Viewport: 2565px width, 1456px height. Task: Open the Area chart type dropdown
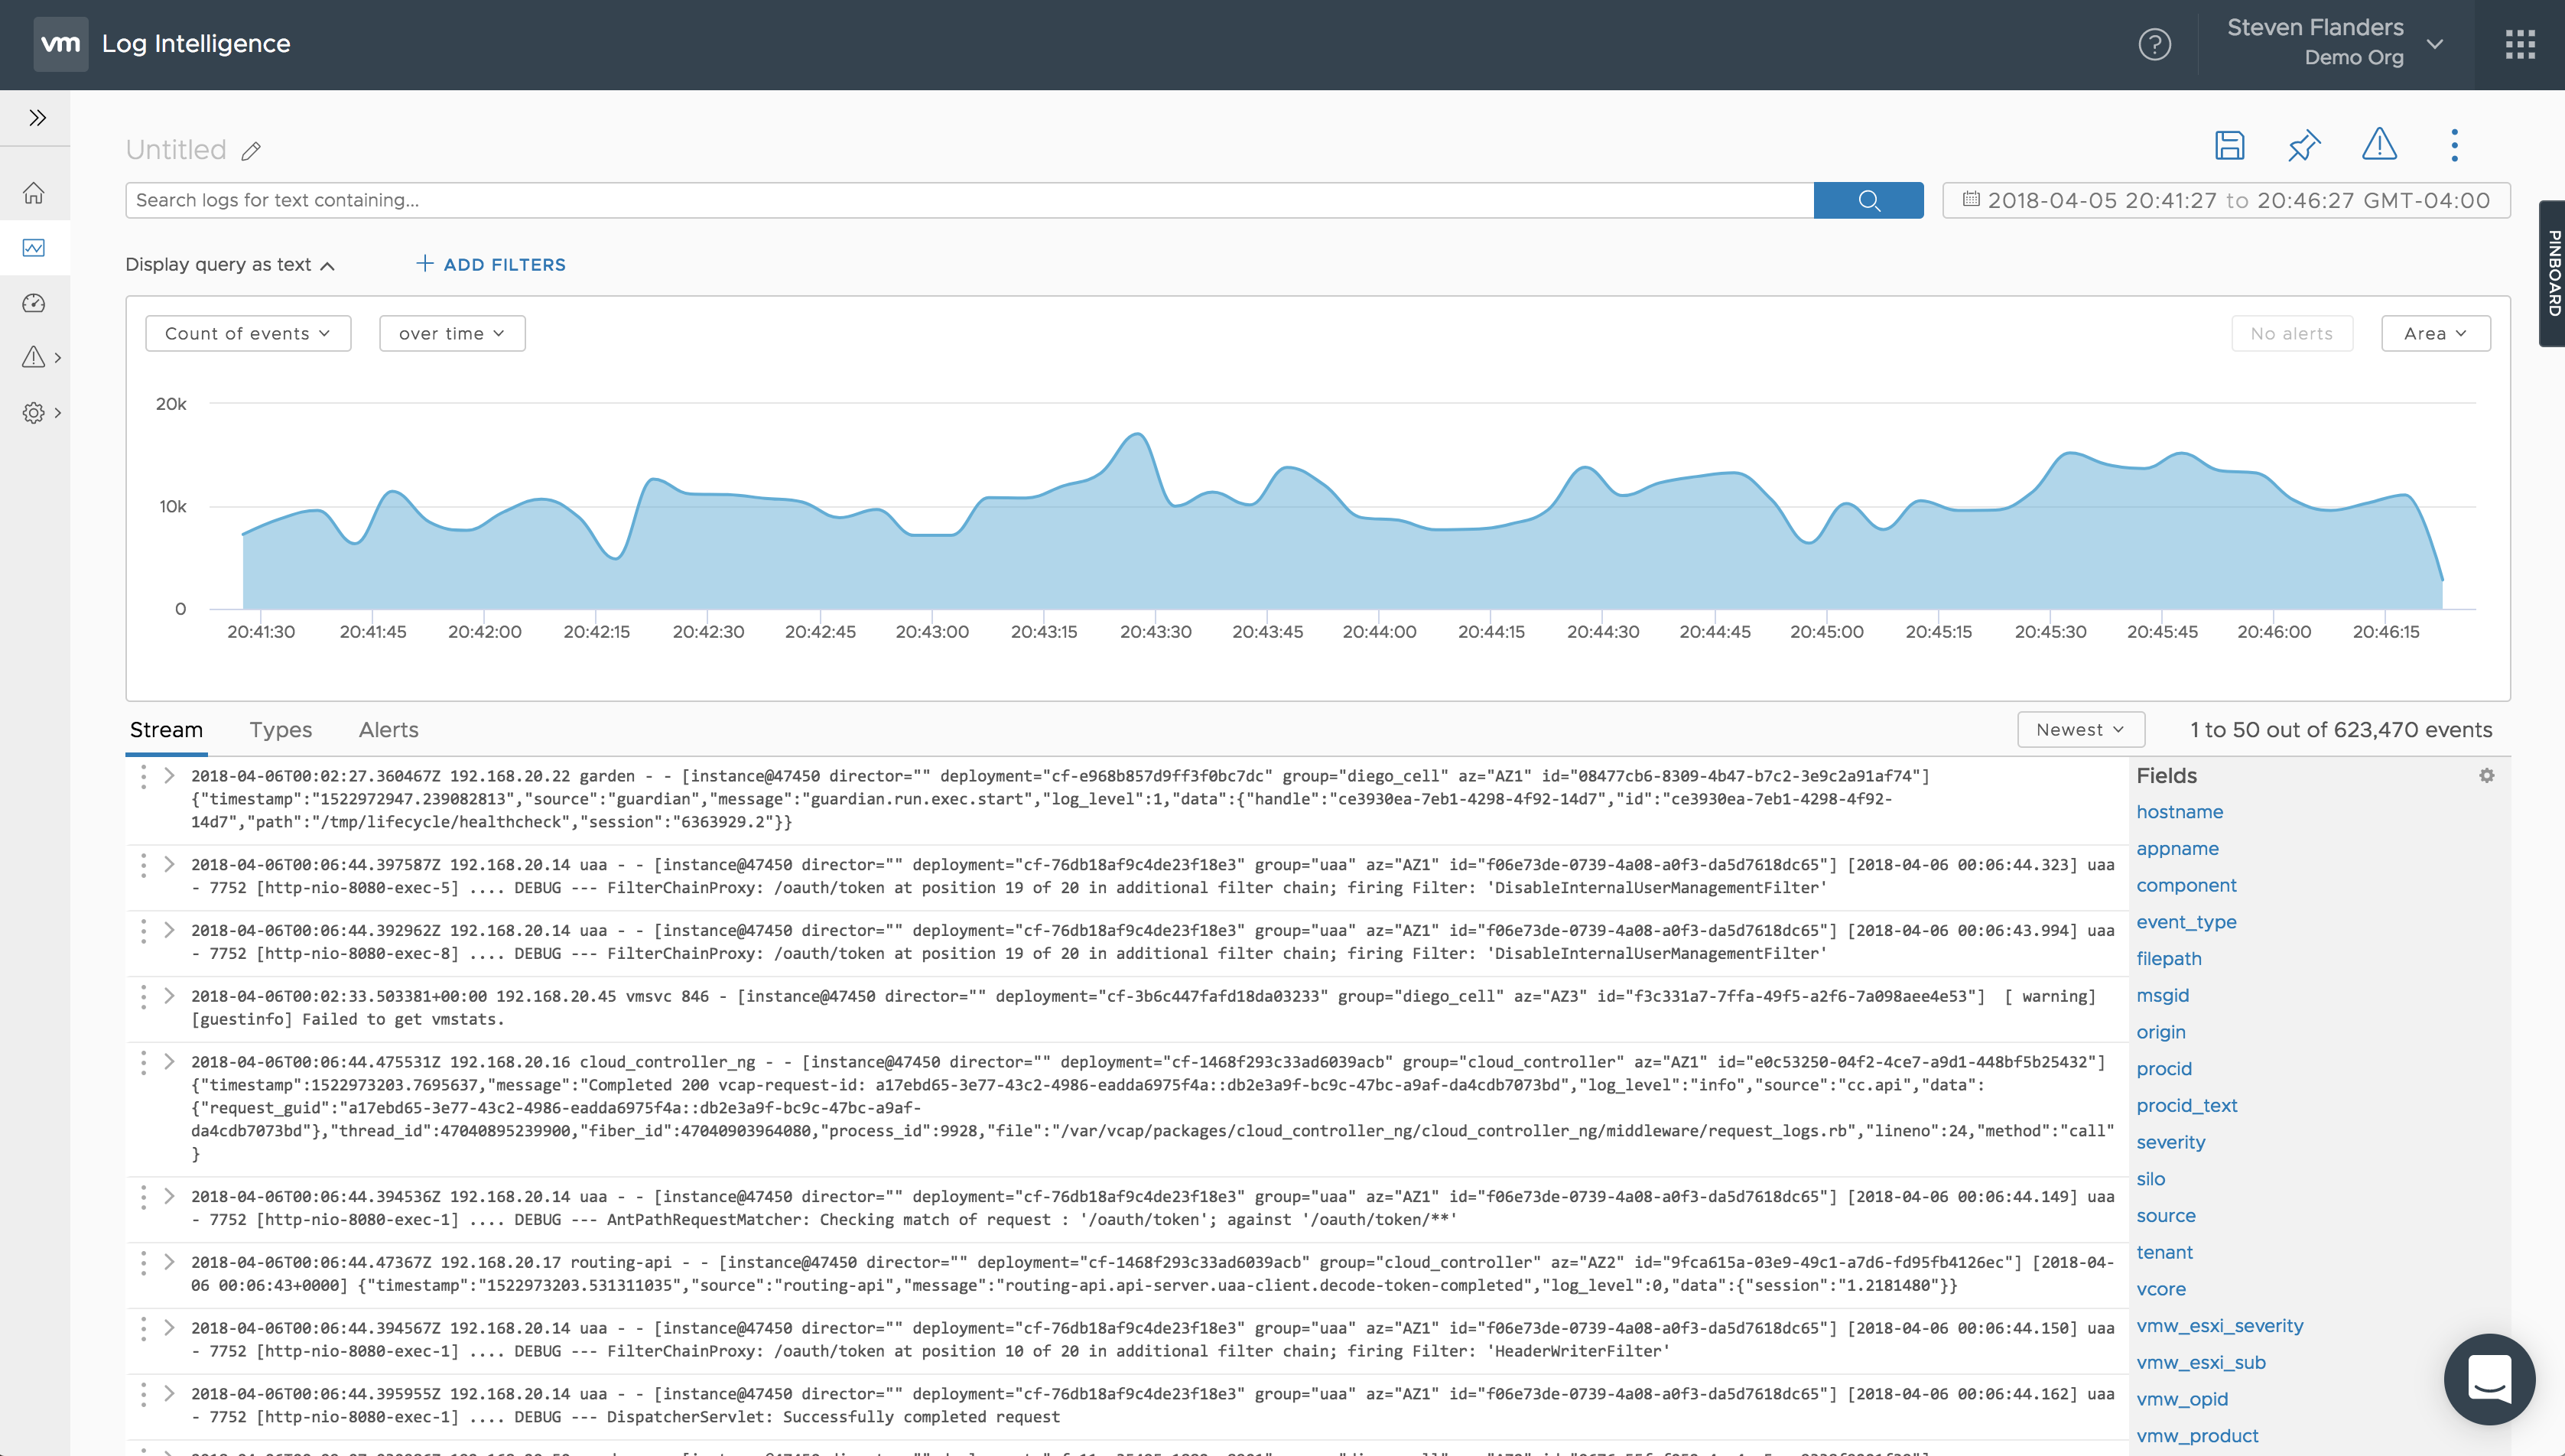tap(2434, 334)
